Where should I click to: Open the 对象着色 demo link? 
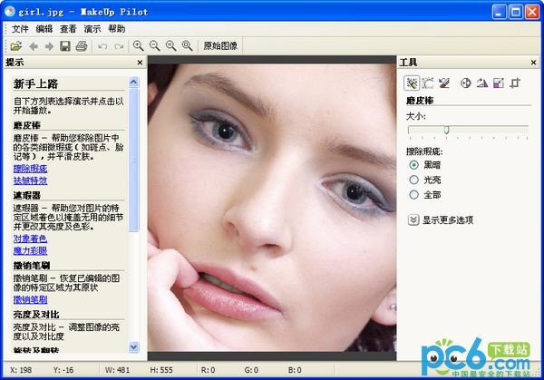click(x=30, y=239)
